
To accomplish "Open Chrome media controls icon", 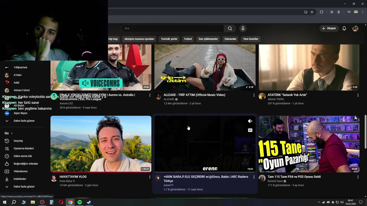I will coord(349,12).
